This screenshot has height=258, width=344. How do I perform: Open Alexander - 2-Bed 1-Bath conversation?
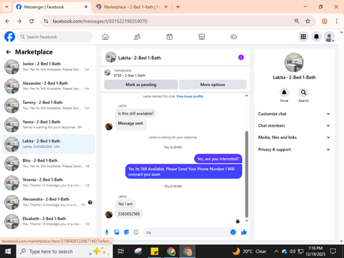[x=48, y=86]
